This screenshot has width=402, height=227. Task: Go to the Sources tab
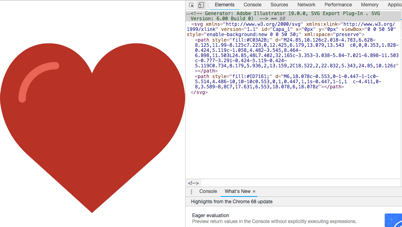point(279,5)
